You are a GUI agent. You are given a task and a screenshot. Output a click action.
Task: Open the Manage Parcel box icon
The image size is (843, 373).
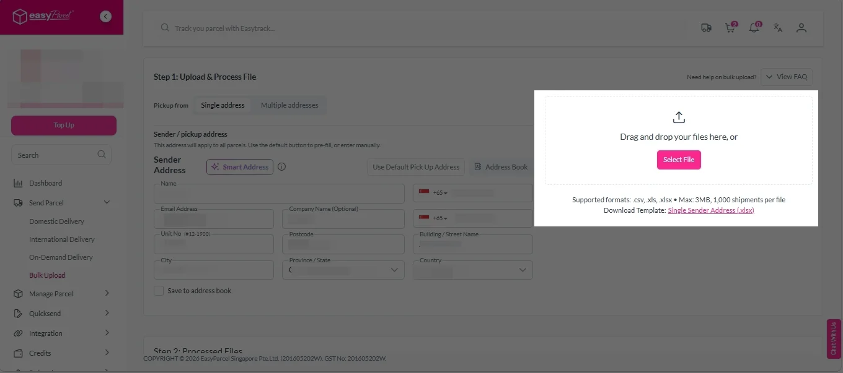19,293
